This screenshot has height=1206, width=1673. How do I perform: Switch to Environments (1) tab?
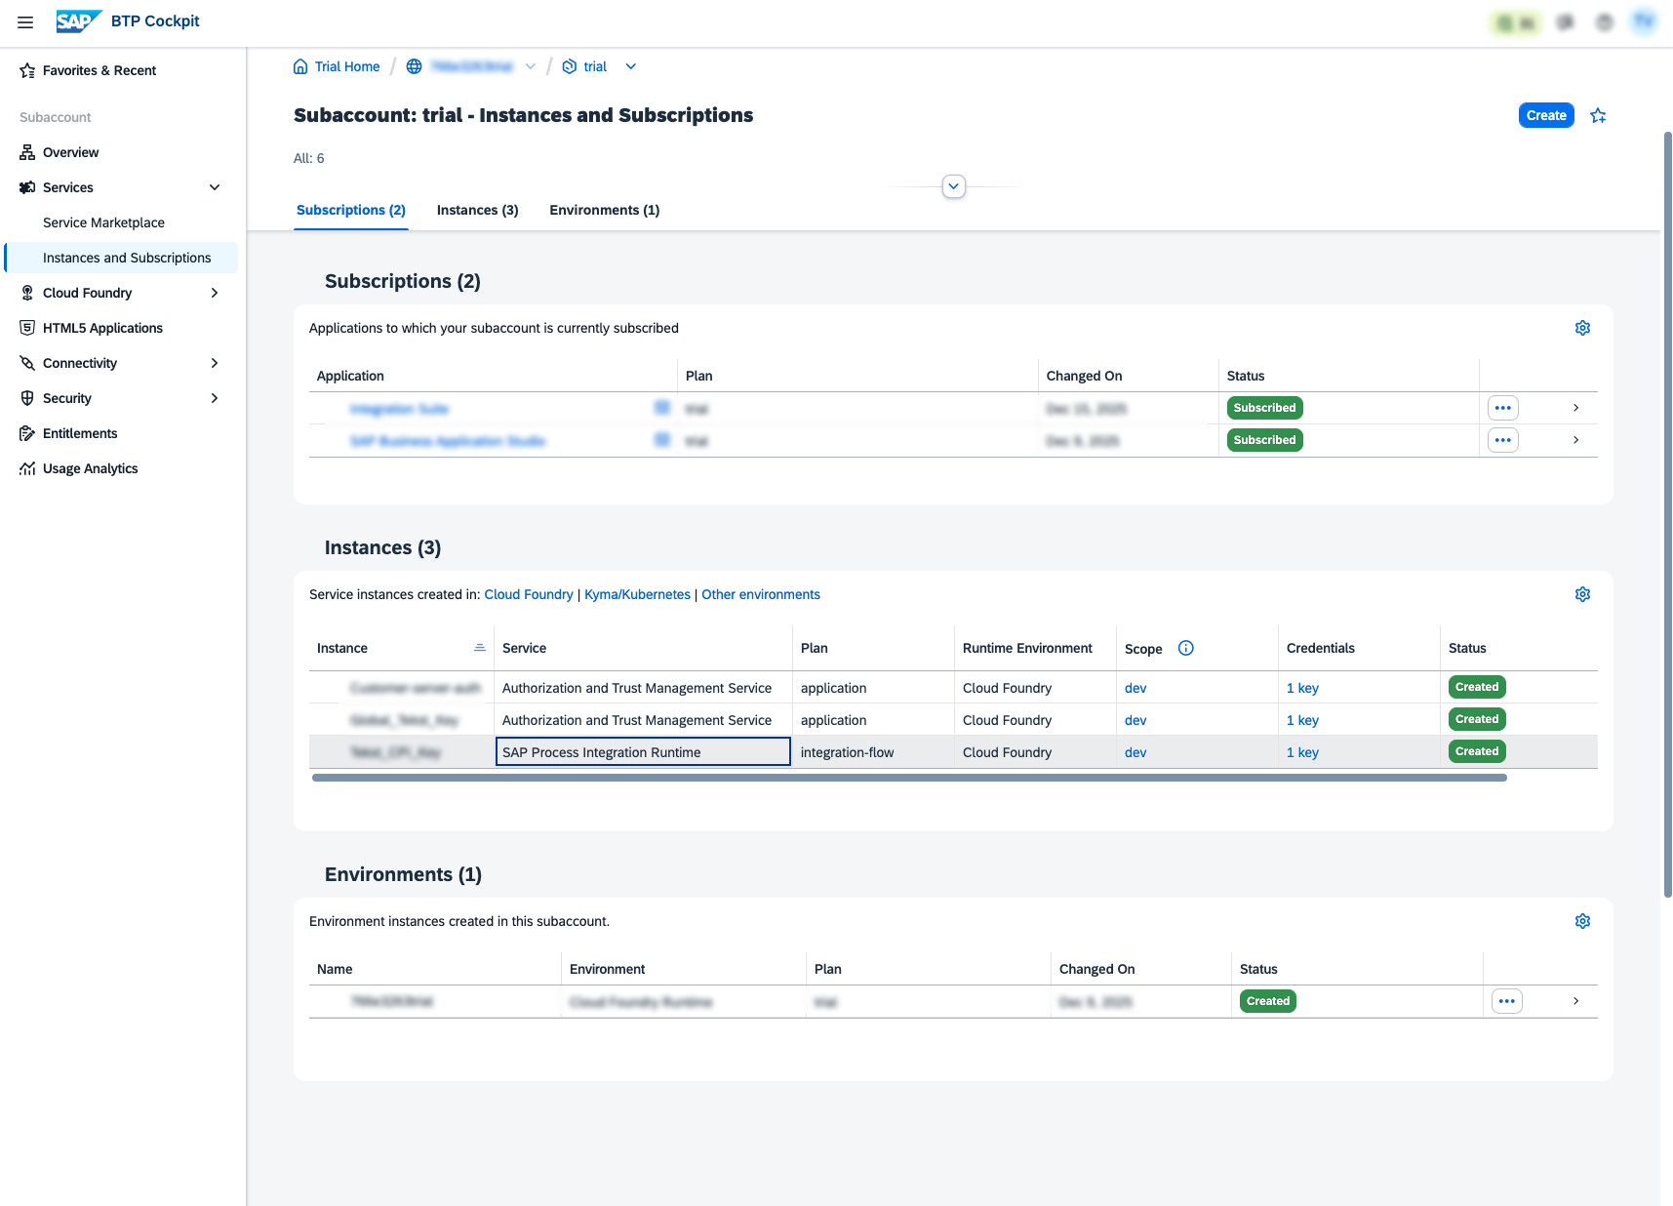coord(605,210)
